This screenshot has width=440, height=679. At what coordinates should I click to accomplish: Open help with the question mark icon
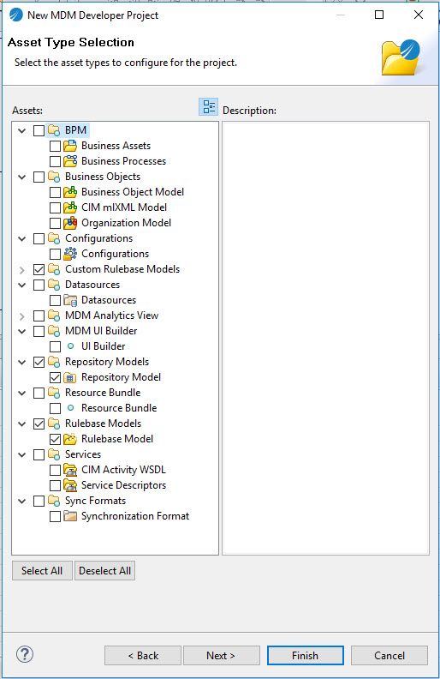click(x=25, y=654)
